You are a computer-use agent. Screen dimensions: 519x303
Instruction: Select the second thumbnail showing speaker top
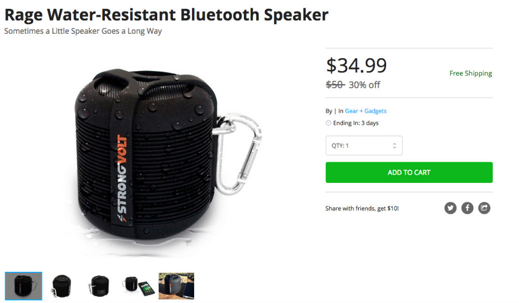click(62, 286)
